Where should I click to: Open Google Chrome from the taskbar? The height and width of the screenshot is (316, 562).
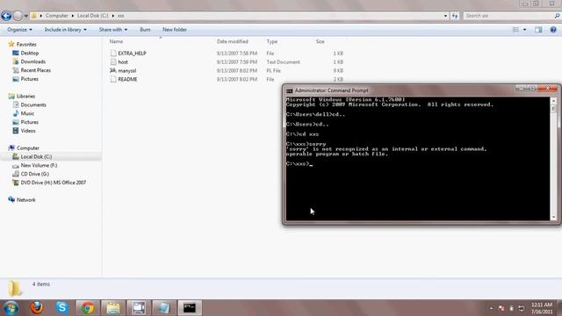point(88,308)
